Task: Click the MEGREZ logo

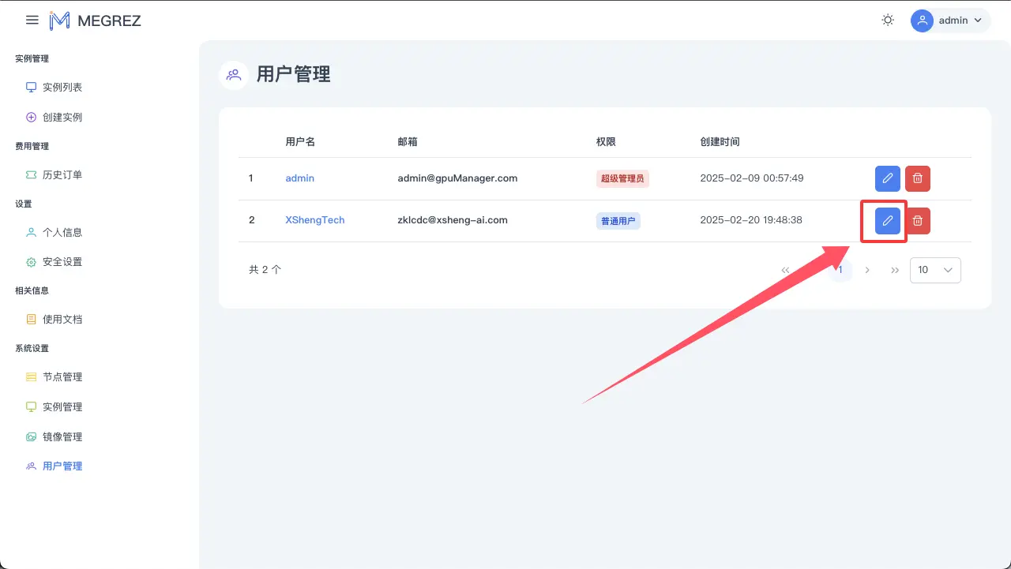Action: coord(95,21)
